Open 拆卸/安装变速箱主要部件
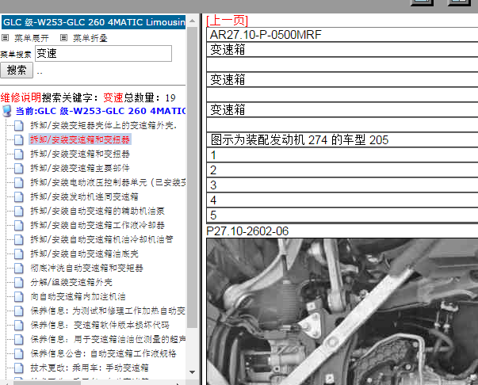The height and width of the screenshot is (385, 478). [x=80, y=168]
